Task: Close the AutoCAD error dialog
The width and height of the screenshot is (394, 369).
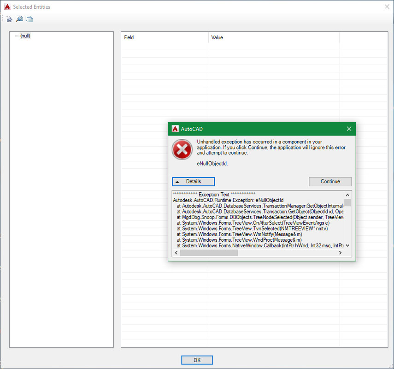Action: (x=349, y=129)
